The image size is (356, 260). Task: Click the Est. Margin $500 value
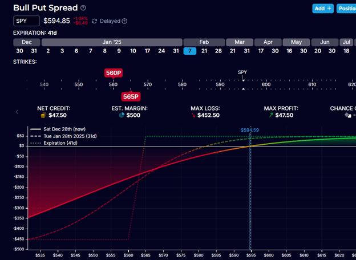click(133, 115)
